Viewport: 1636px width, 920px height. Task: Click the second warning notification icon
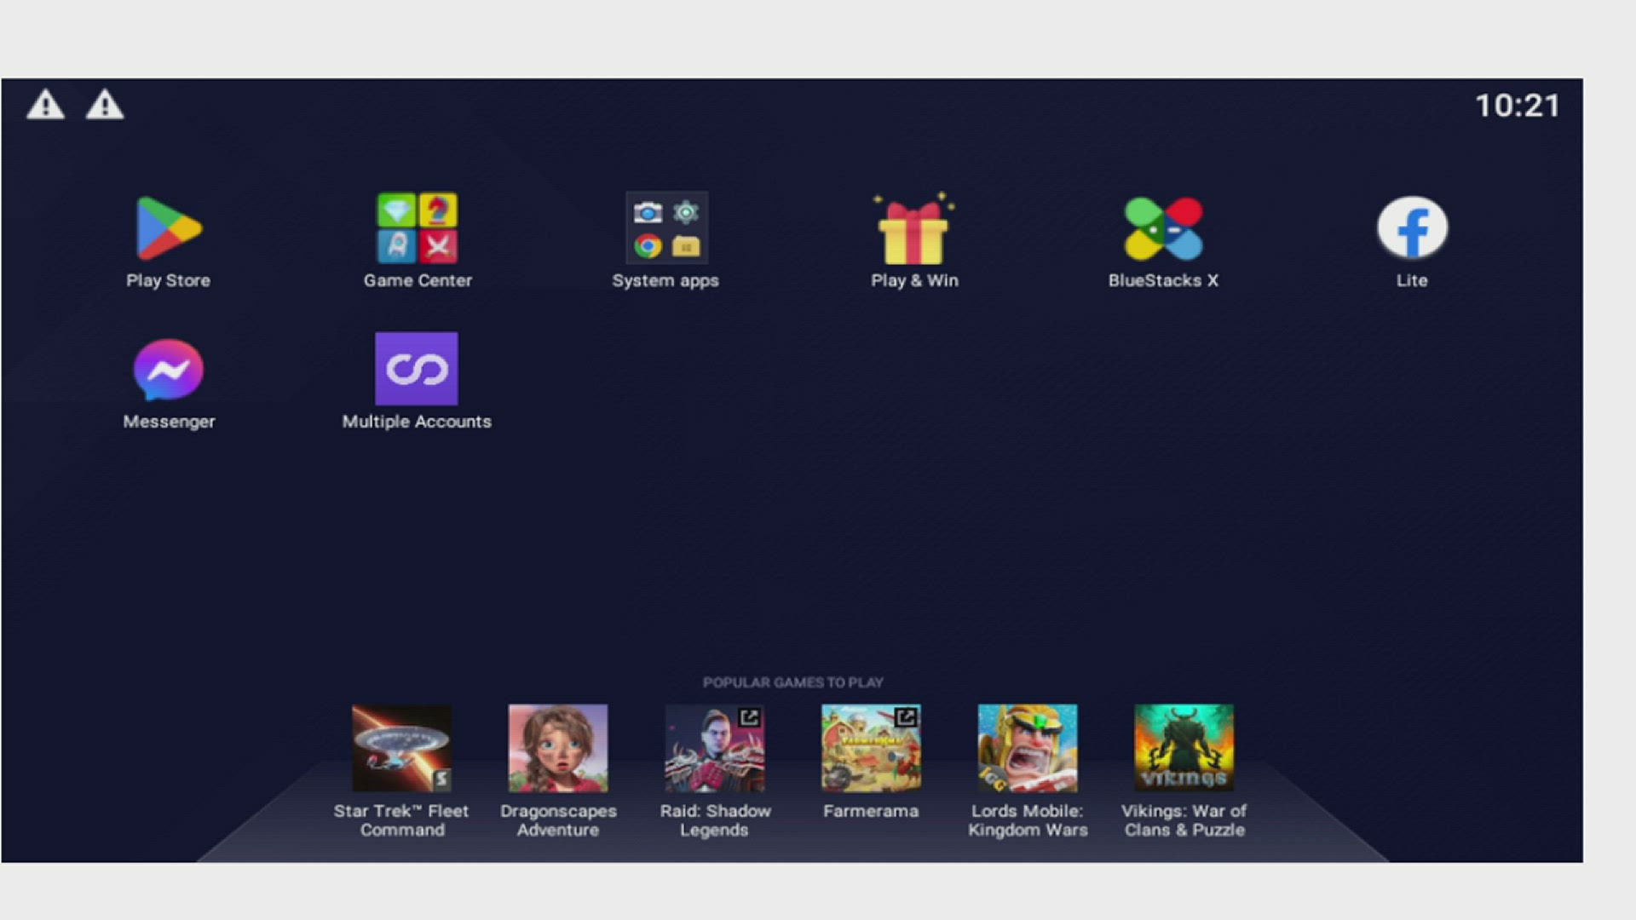click(105, 105)
